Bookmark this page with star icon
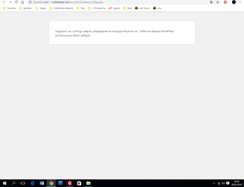This screenshot has height=187, width=244. point(217,2)
